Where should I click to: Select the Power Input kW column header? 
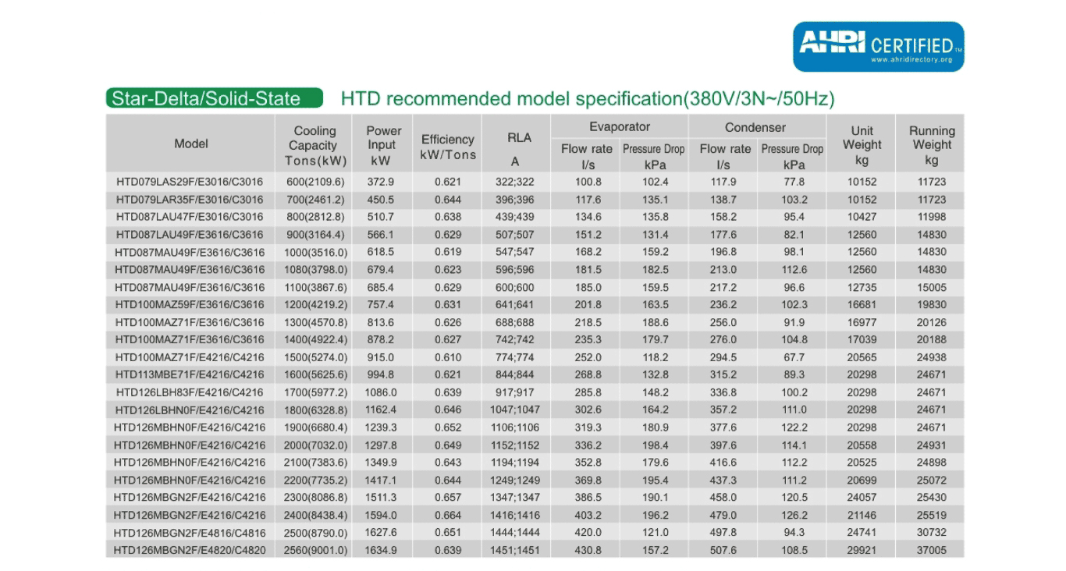(383, 145)
